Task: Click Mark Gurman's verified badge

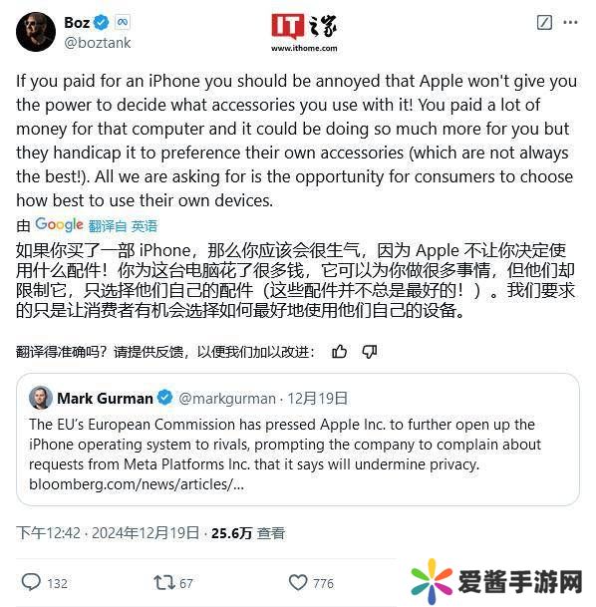Action: tap(164, 398)
